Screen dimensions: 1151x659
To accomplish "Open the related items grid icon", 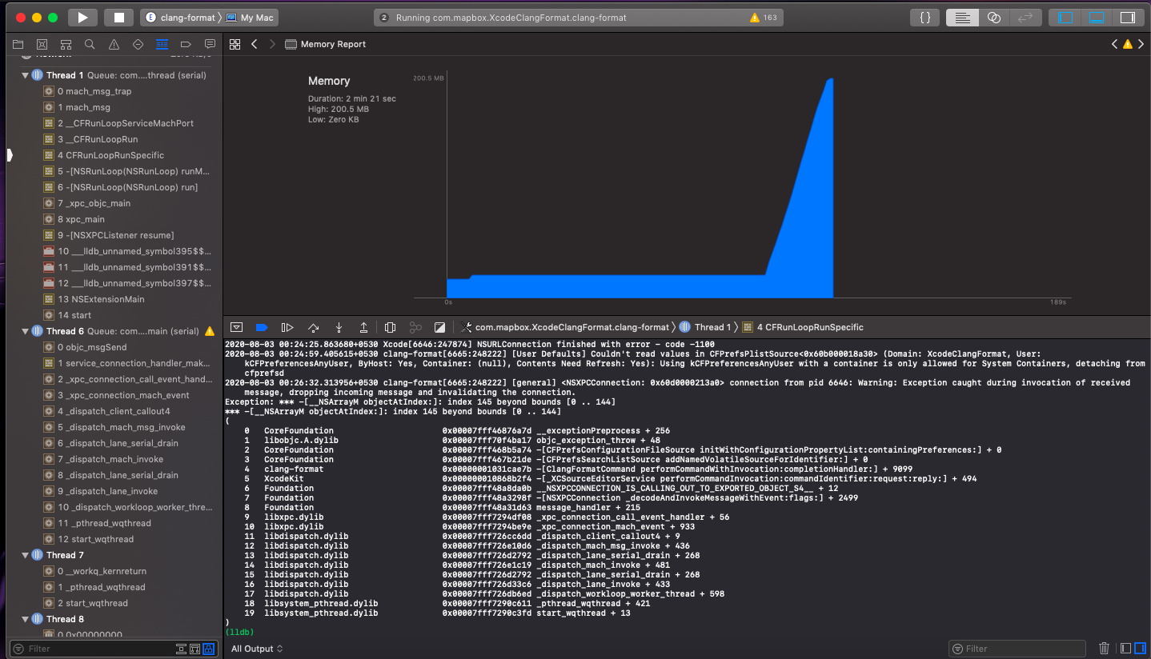I will [x=235, y=44].
